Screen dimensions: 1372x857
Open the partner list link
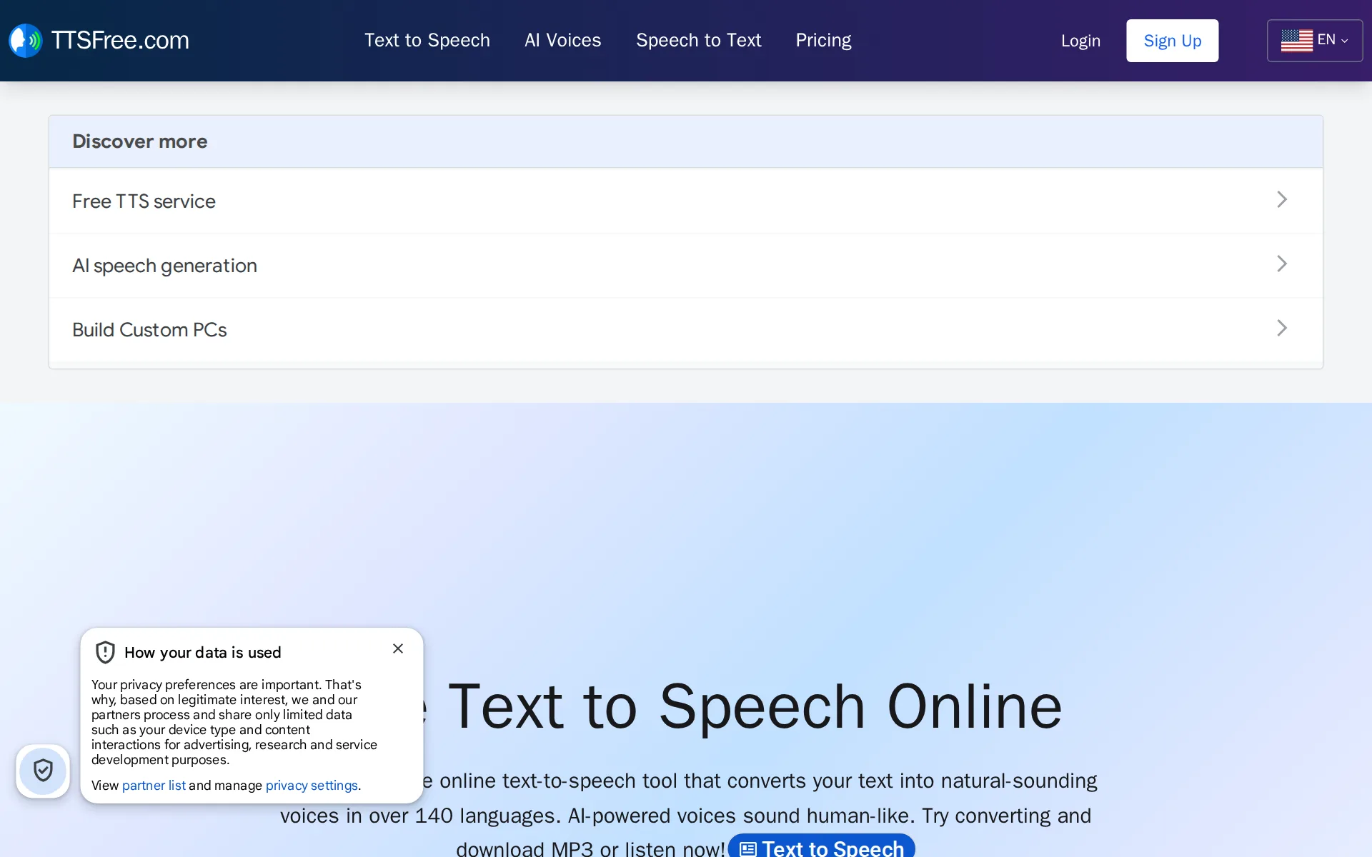(x=154, y=785)
